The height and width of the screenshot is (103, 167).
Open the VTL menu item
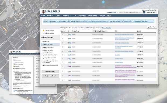coord(75,16)
